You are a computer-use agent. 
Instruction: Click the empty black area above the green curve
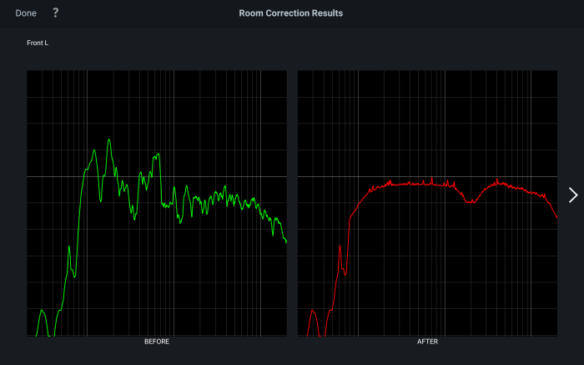click(209, 109)
